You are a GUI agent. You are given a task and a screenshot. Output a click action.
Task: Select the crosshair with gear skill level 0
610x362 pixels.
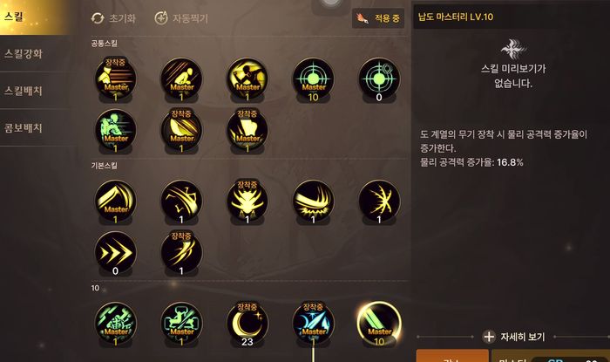(379, 79)
